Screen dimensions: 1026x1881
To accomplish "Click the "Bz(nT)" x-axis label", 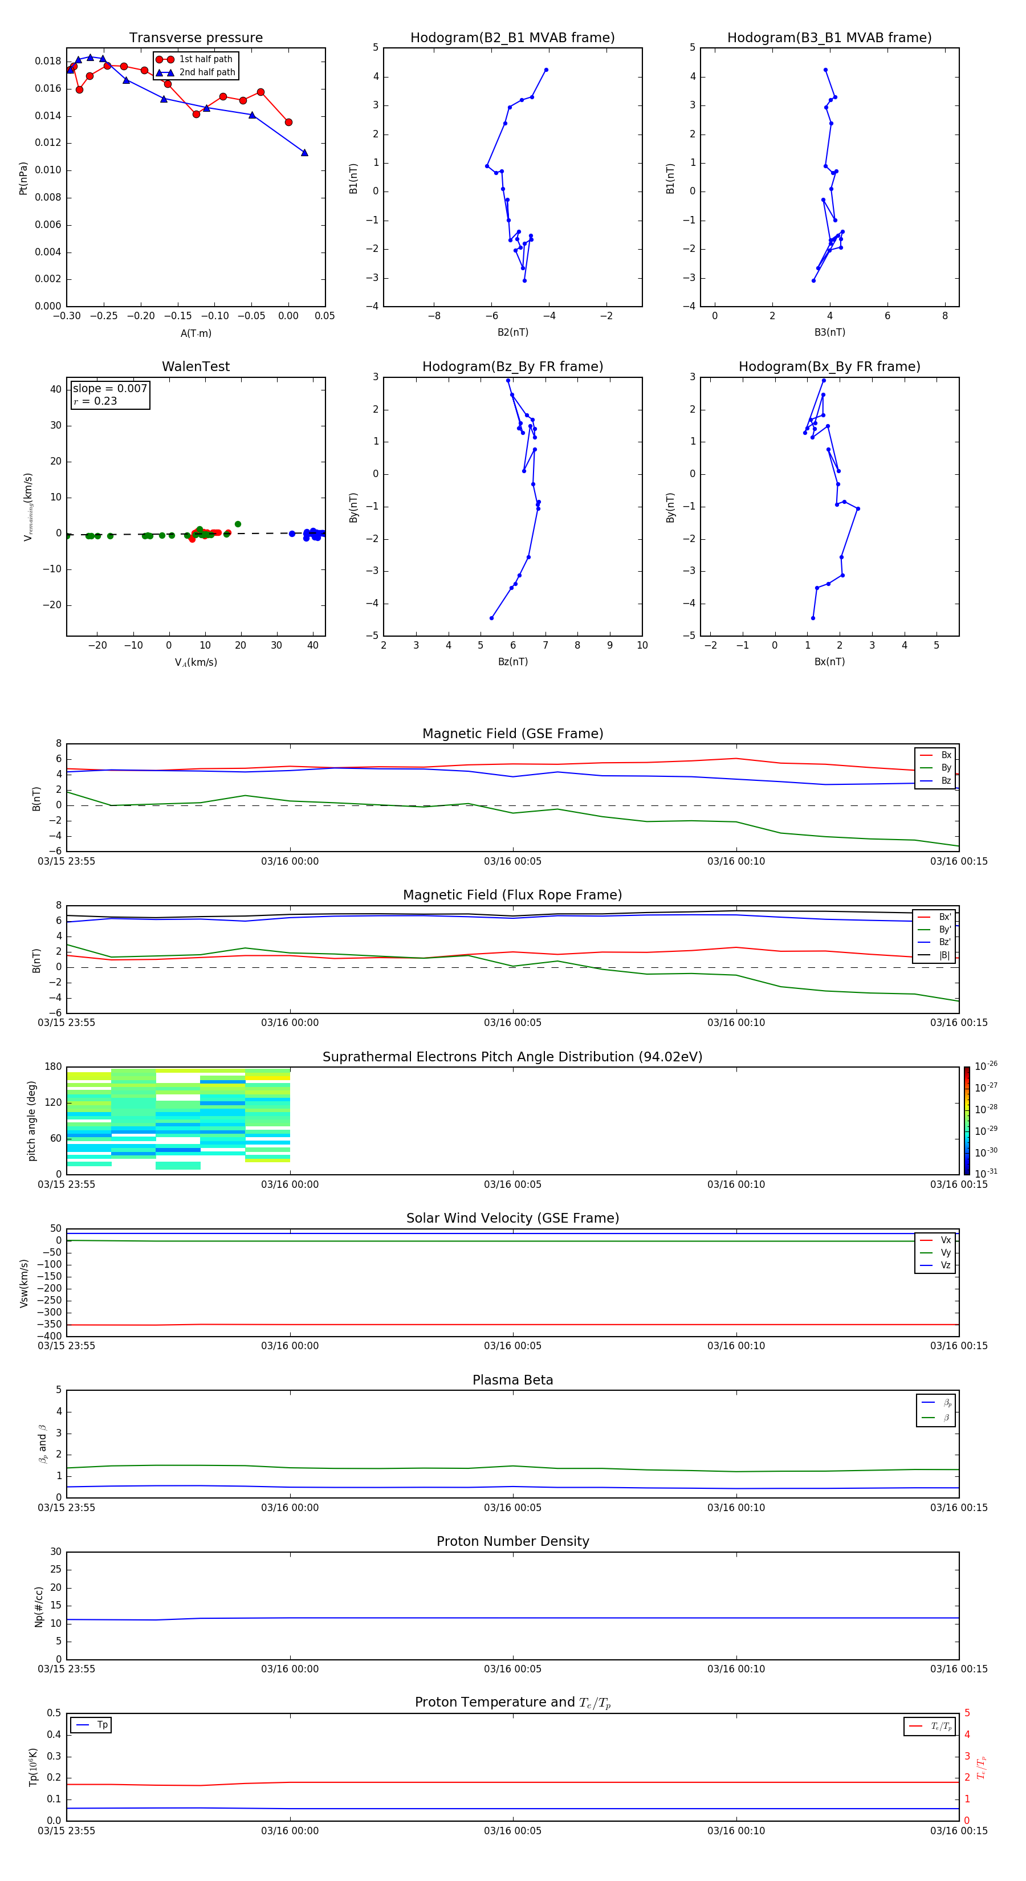I will tap(512, 662).
